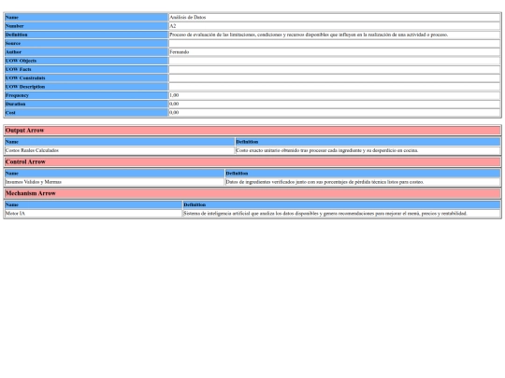Select the 'Frequency' row label
Viewport: 505px width, 378px height.
pyautogui.click(x=17, y=95)
